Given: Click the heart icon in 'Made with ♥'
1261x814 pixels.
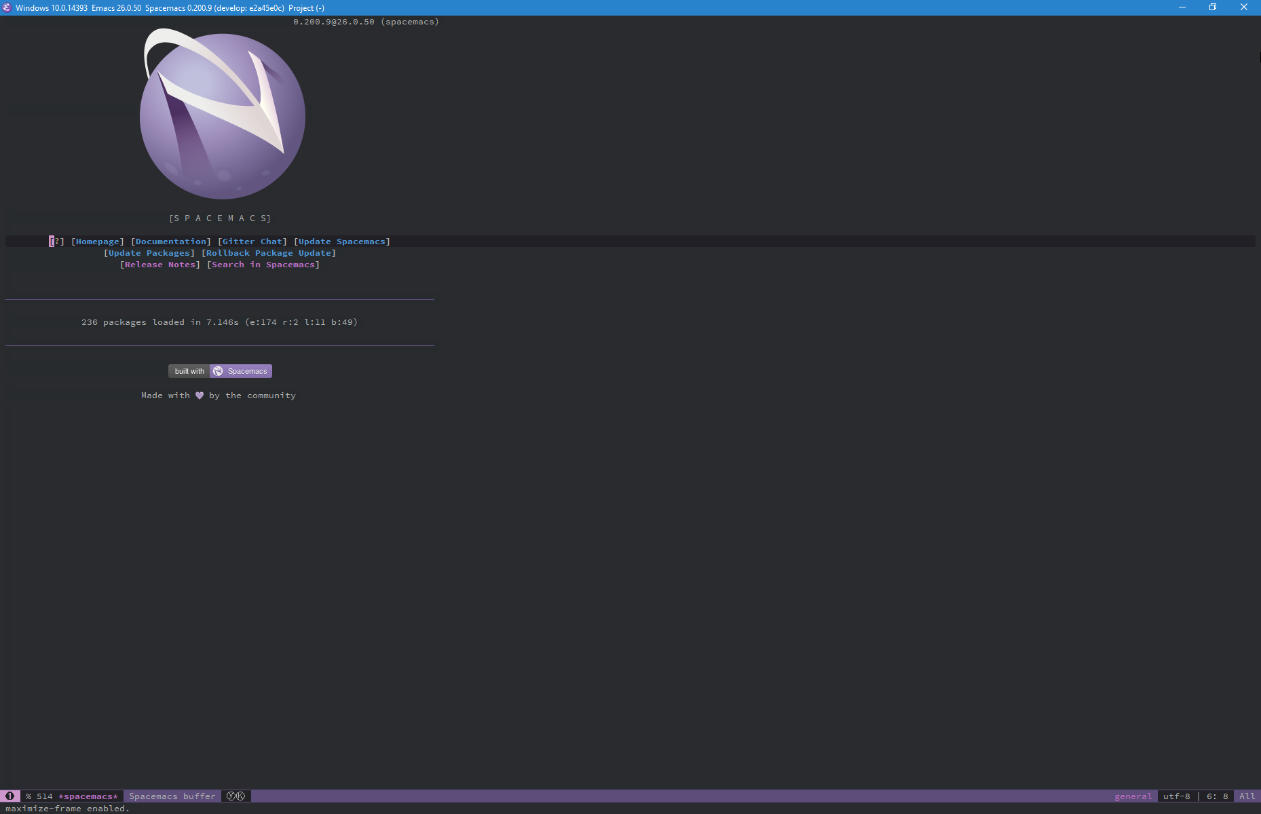Looking at the screenshot, I should point(198,395).
